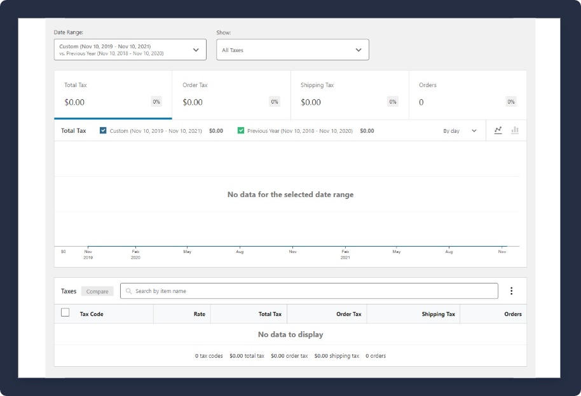Sort table by Total Tax column

pos(270,314)
